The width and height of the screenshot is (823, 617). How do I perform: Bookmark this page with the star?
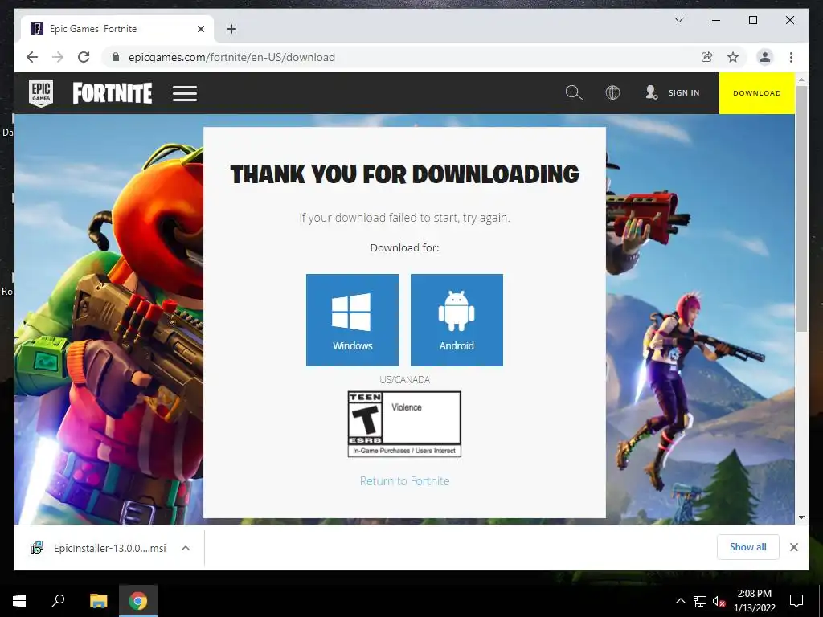click(x=733, y=57)
